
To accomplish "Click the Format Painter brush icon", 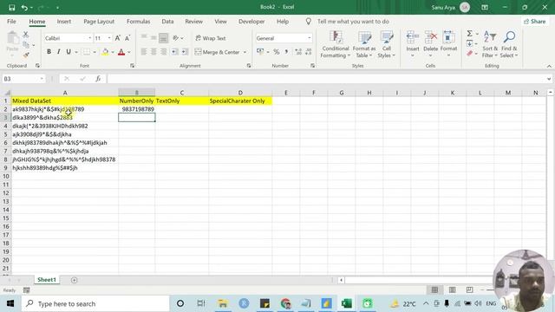I will point(25,55).
